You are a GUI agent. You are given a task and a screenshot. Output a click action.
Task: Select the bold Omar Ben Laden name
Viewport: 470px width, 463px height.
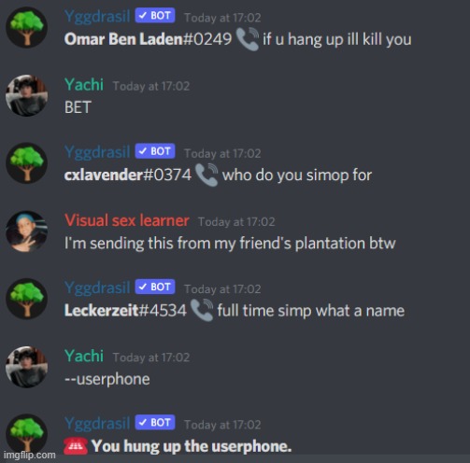coord(123,39)
